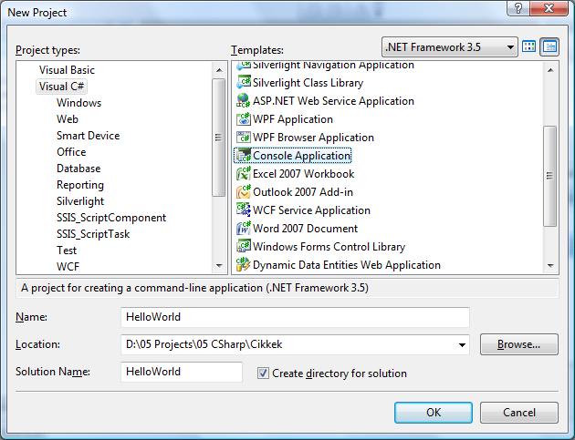Select WPF Application template text
575x440 pixels.
[x=293, y=119]
